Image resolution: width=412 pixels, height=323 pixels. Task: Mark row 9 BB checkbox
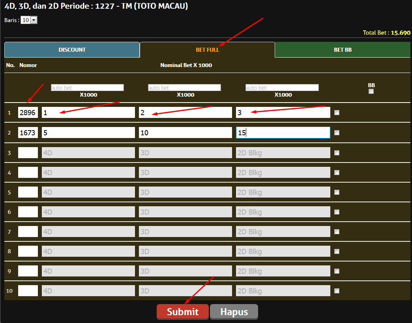pyautogui.click(x=337, y=271)
